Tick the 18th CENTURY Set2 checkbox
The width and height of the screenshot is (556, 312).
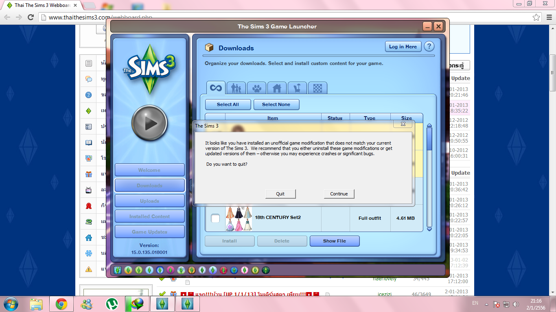point(215,218)
